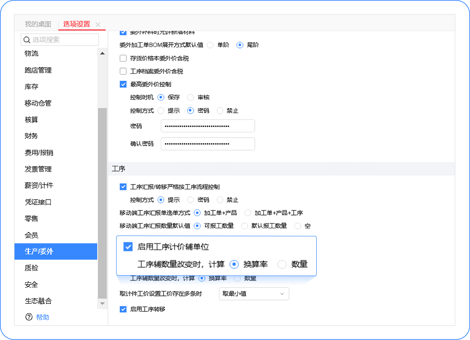The image size is (470, 340).
Task: Toggle 工序档案委外价含税 checkbox
Action: (123, 71)
